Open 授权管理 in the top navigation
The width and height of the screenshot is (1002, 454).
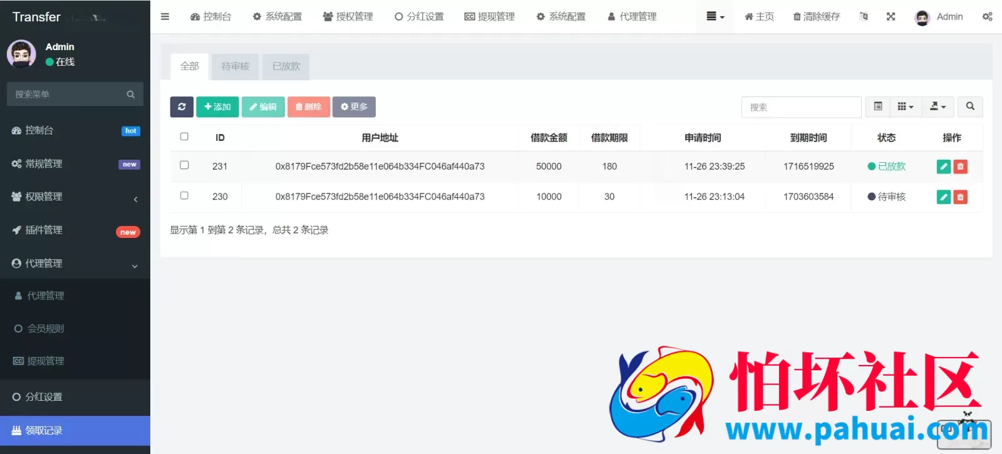(x=348, y=17)
